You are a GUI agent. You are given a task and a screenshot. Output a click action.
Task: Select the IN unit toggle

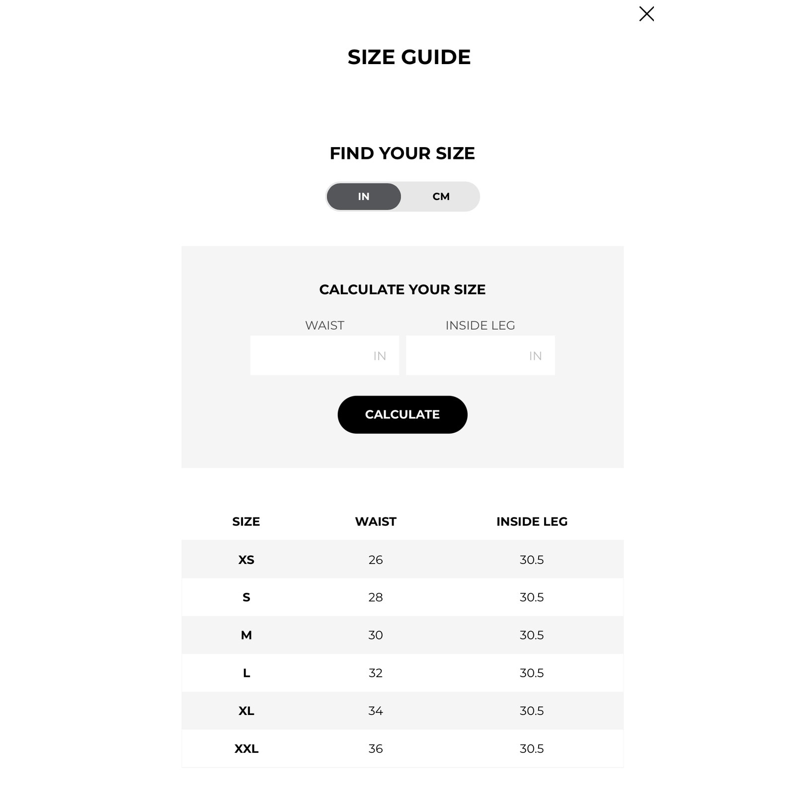[x=364, y=196]
